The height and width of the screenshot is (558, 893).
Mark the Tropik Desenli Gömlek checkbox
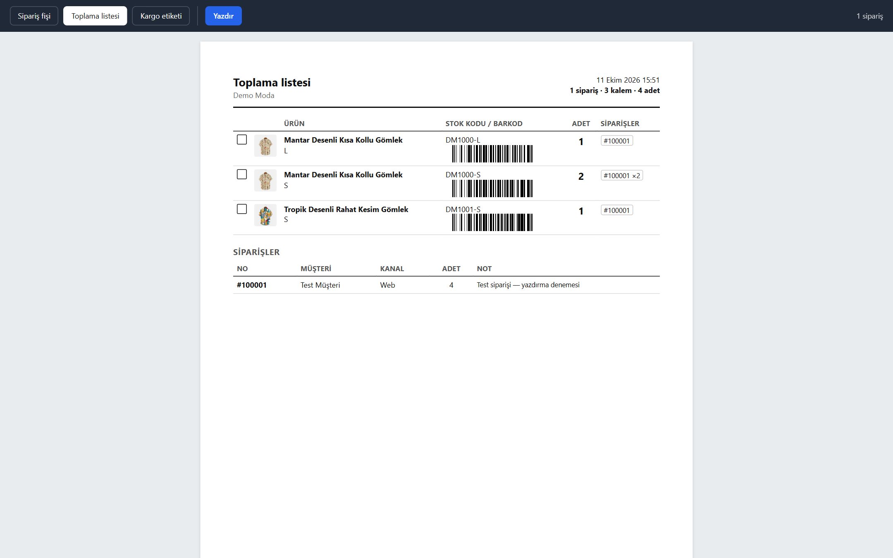tap(242, 209)
